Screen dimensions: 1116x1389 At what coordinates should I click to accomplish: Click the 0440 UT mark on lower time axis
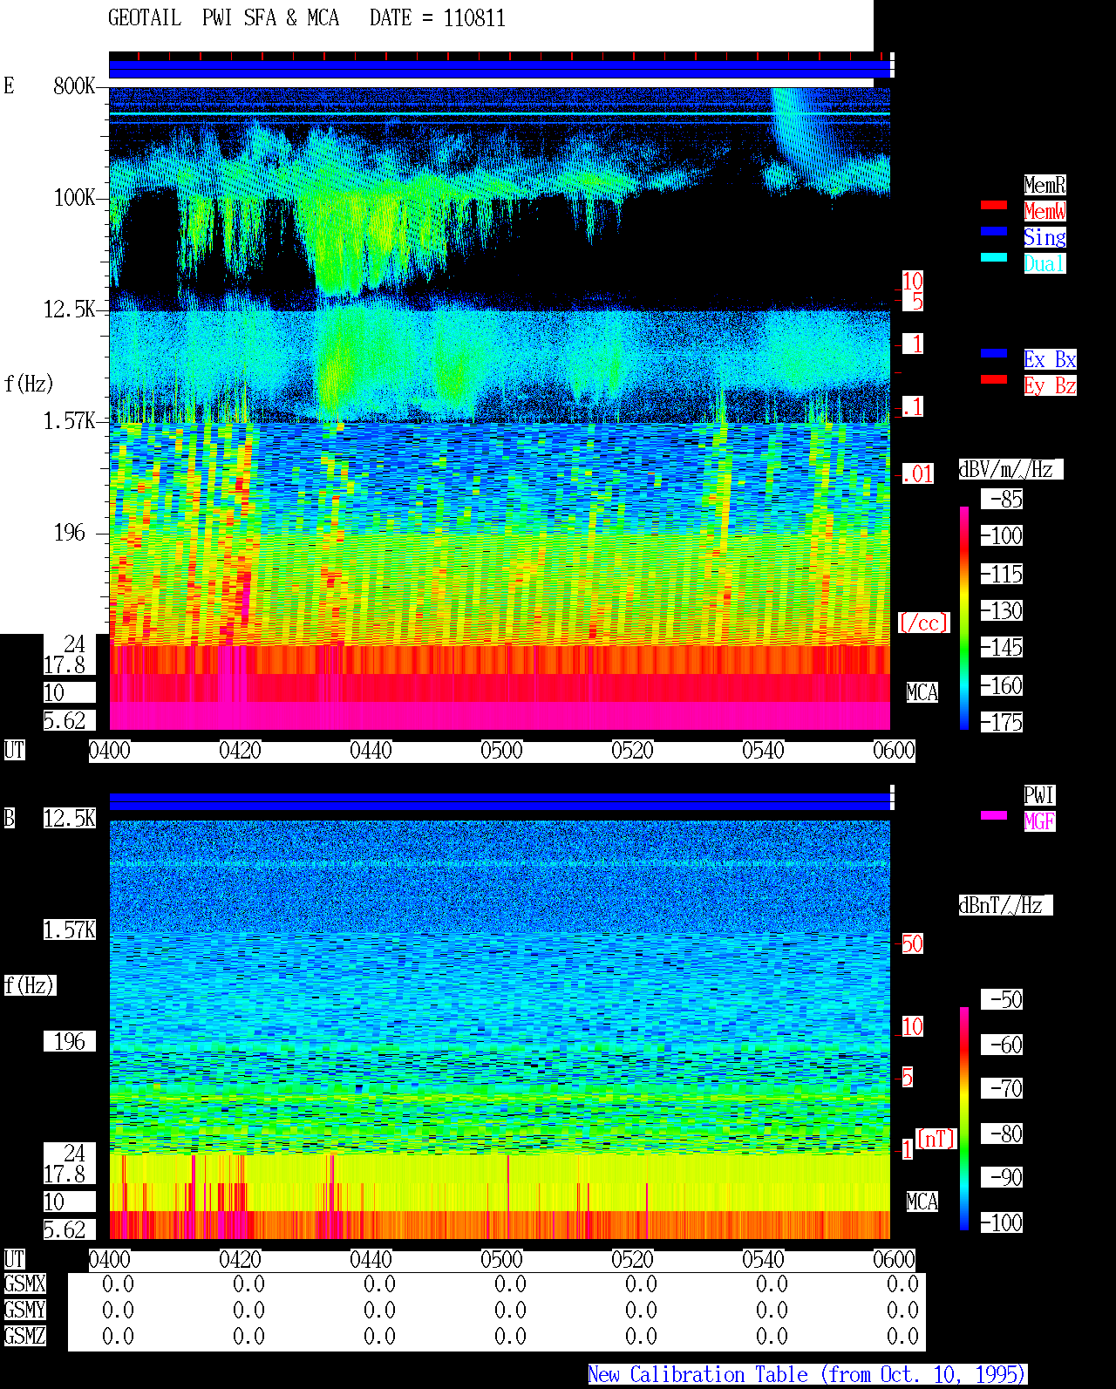[371, 1260]
